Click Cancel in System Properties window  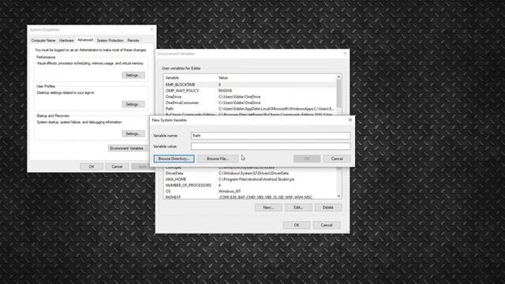[x=117, y=166]
